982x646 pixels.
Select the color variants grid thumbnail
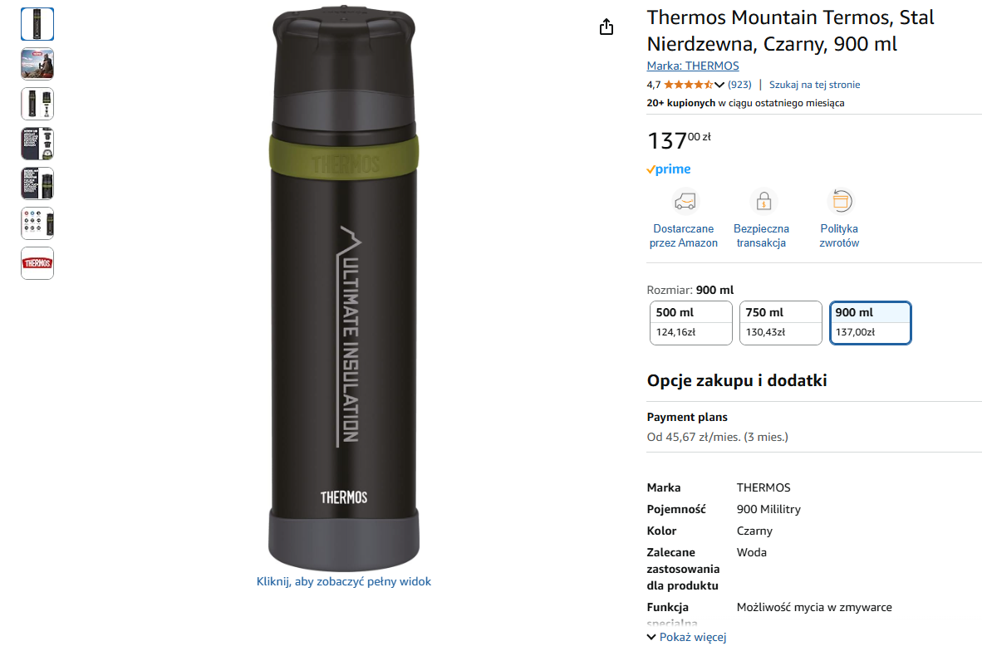pos(37,223)
